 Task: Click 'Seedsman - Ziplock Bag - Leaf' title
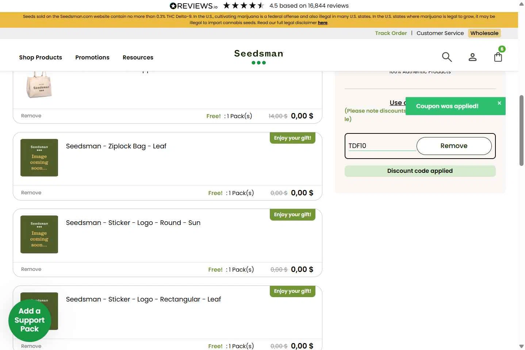(116, 146)
